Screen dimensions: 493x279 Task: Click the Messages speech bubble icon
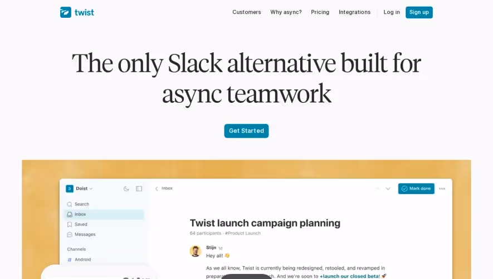click(70, 235)
